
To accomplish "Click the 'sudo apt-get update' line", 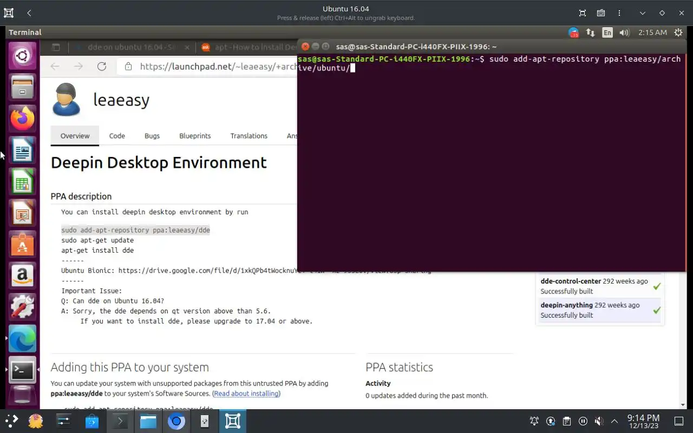I will tap(97, 240).
